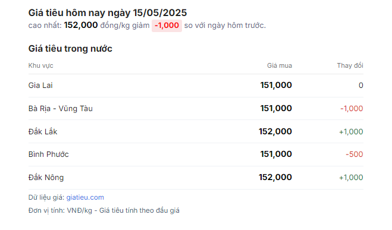This screenshot has width=392, height=230.
Task: Click Đắk Lắk's 152,000 price value
Action: (275, 131)
